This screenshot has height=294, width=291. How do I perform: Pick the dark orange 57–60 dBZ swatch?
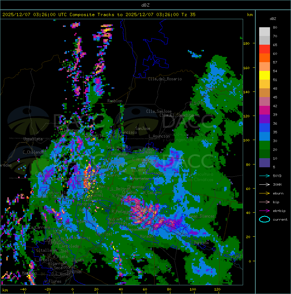(x=264, y=58)
